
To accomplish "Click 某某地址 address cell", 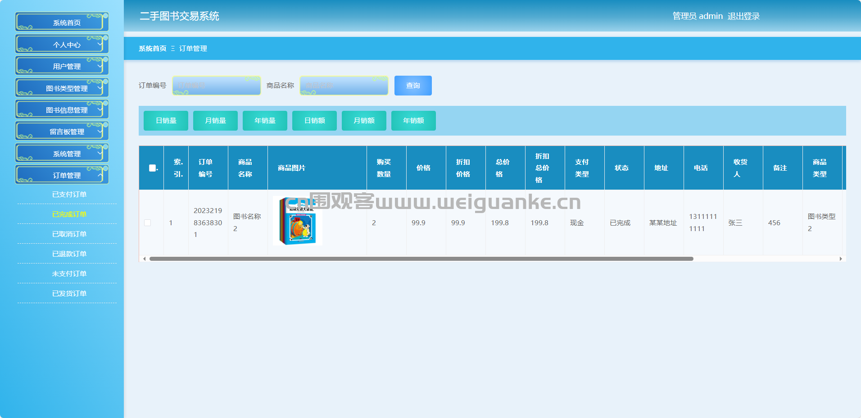I will tap(663, 223).
